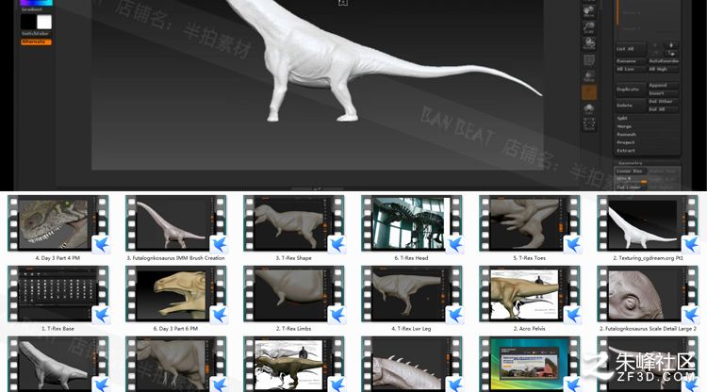Click the Del All button
The width and height of the screenshot is (707, 392).
(664, 109)
